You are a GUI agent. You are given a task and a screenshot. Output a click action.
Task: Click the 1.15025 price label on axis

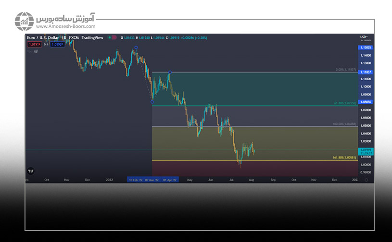365,48
